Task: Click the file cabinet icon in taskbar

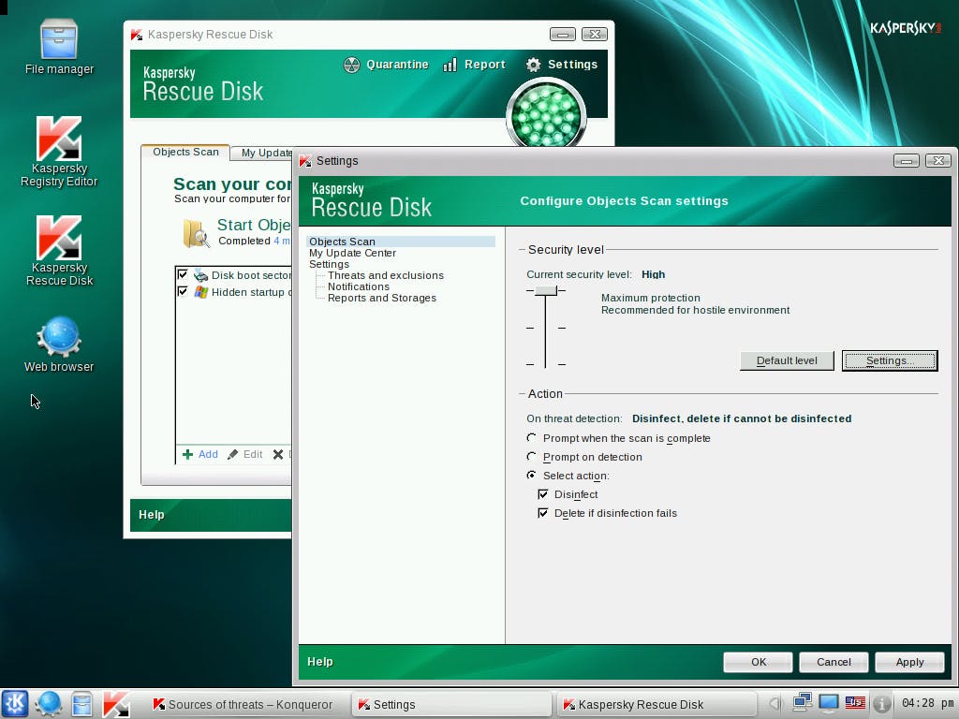Action: (x=81, y=704)
